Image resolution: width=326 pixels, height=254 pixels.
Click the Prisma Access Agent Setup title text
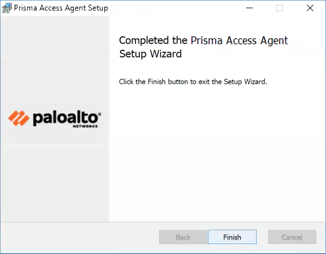click(61, 8)
